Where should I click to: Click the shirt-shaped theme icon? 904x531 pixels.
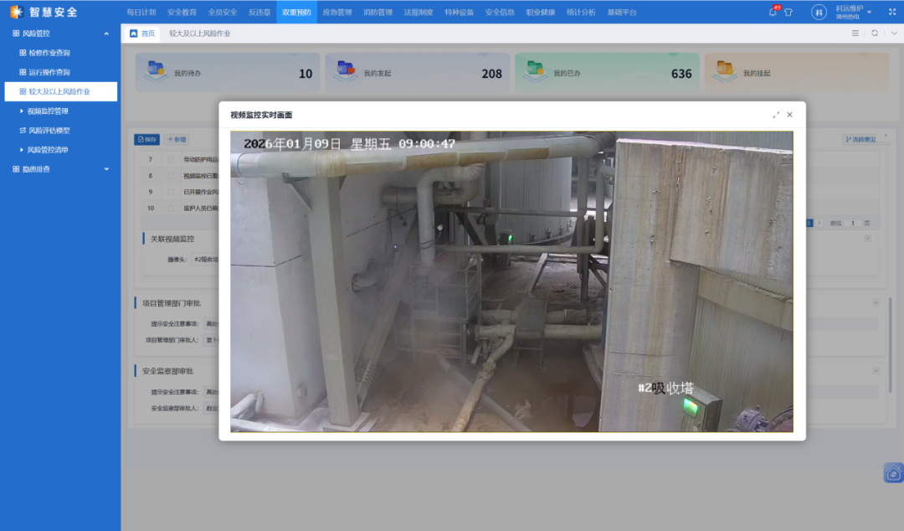(788, 13)
